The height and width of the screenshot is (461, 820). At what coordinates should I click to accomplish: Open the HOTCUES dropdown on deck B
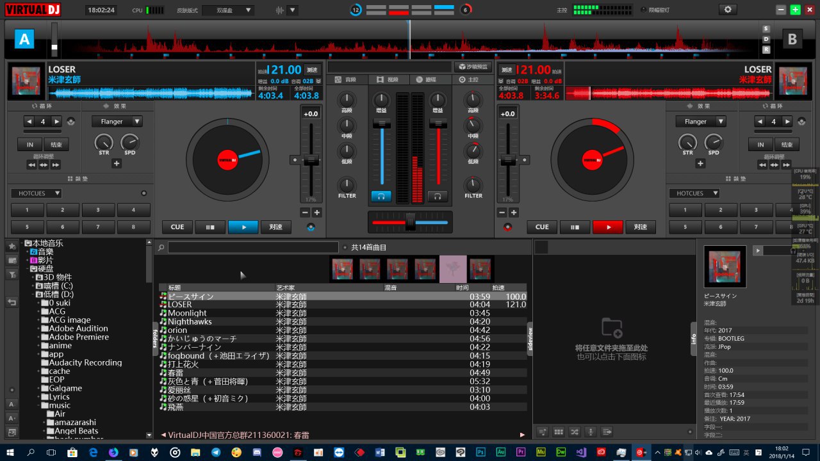(x=694, y=193)
